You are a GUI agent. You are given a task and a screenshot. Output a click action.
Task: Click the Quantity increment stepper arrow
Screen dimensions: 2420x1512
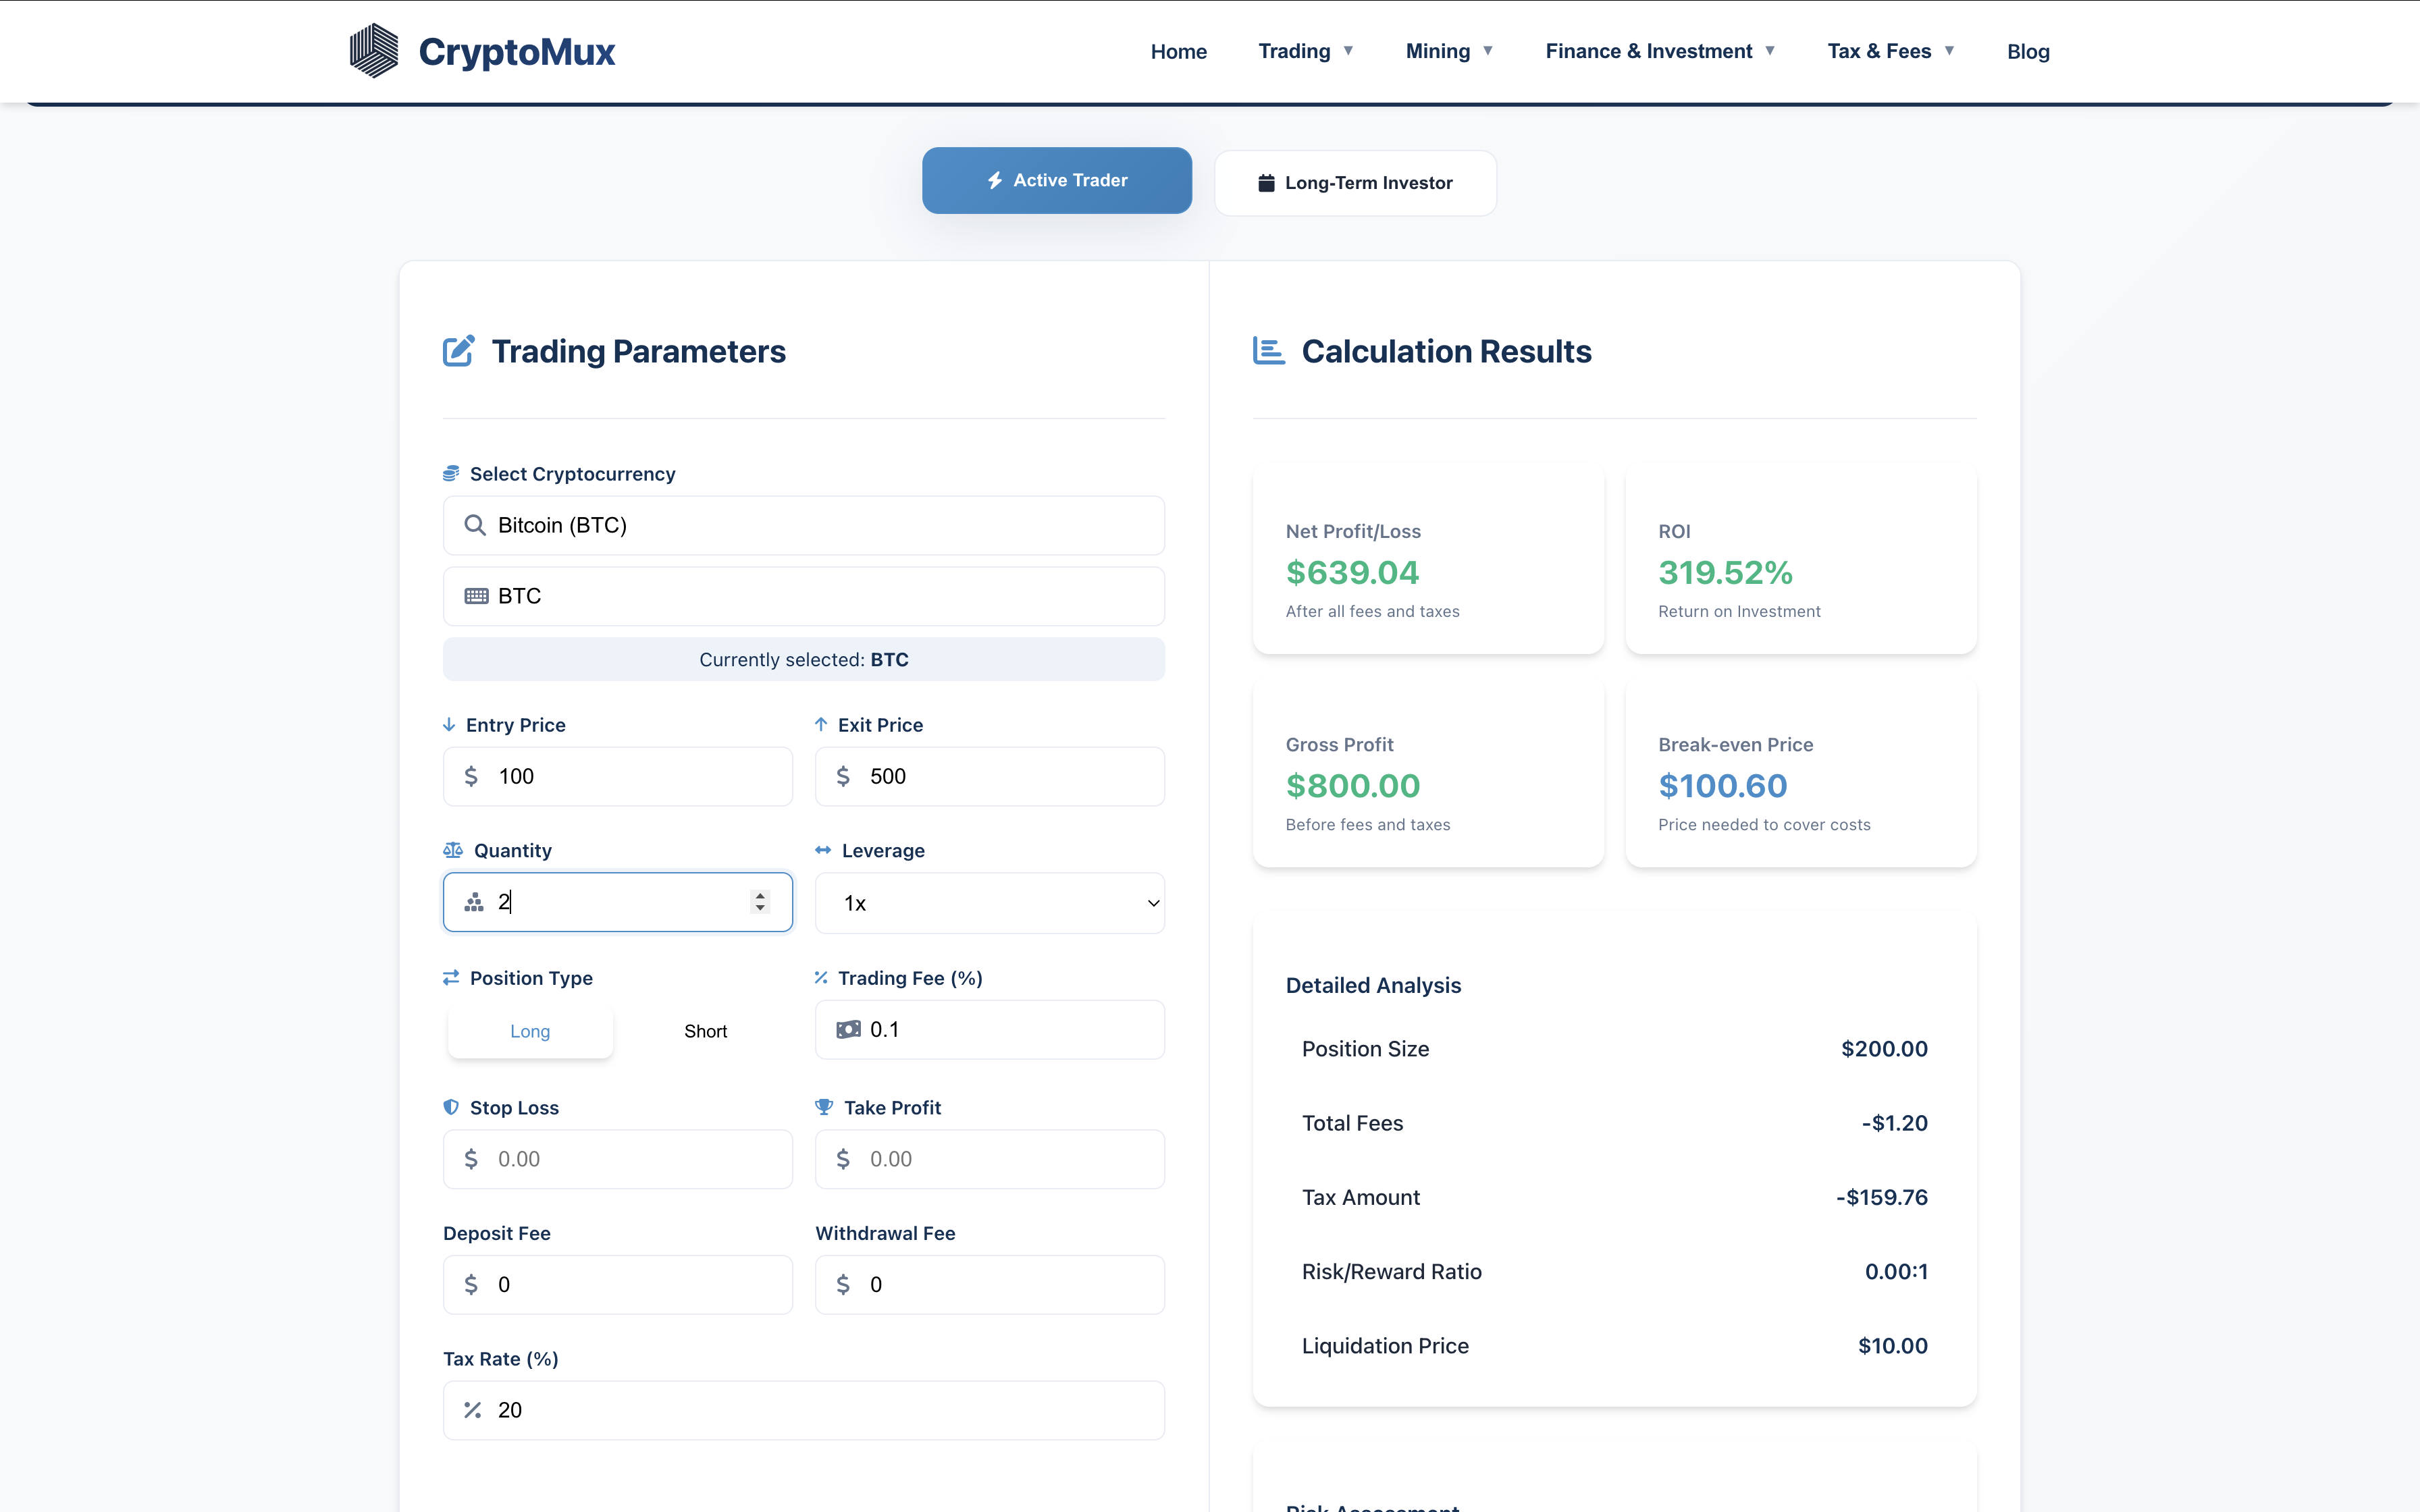pyautogui.click(x=760, y=894)
